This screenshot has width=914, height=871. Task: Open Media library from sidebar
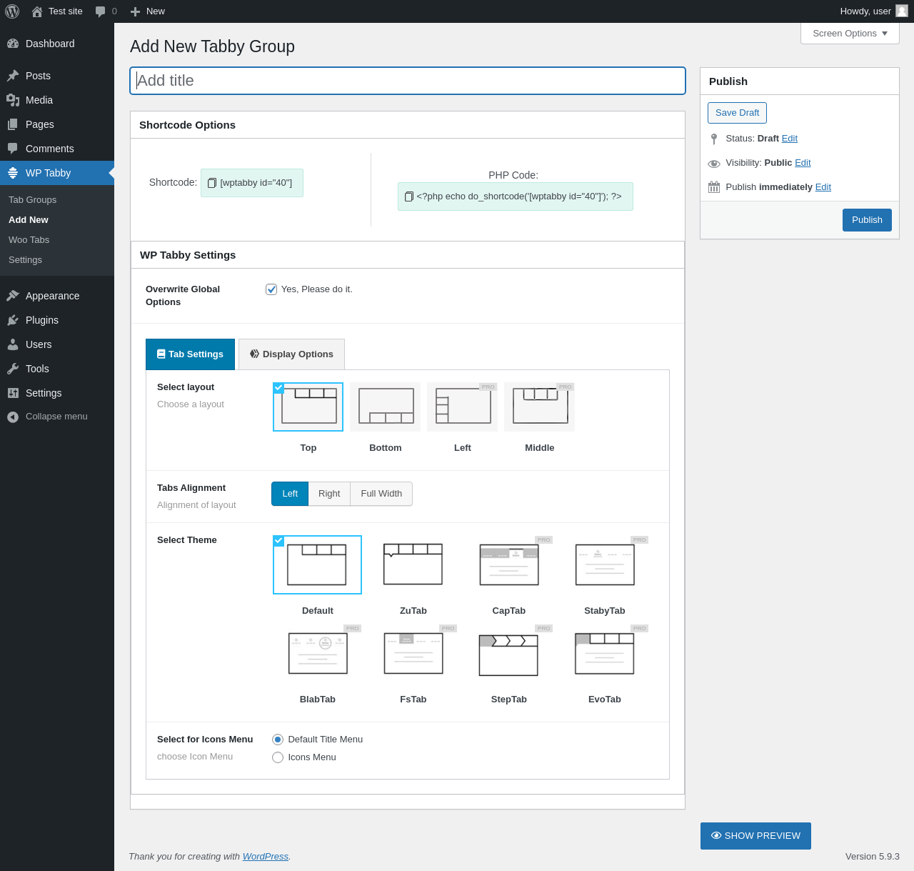click(57, 100)
